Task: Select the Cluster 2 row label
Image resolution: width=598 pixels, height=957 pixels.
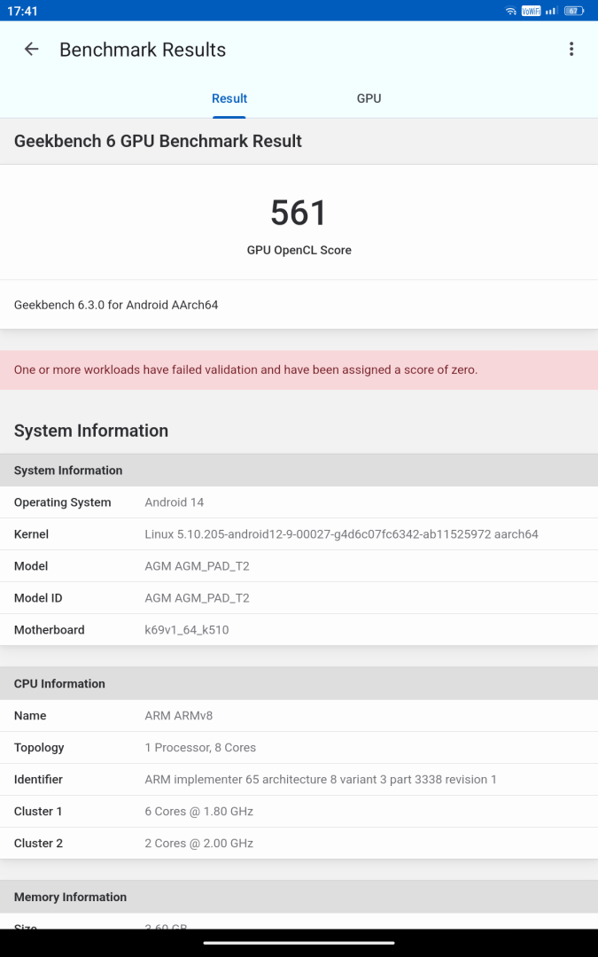Action: pos(38,843)
